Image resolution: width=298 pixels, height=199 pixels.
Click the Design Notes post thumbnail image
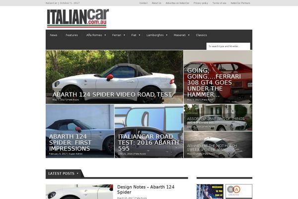tap(79, 192)
